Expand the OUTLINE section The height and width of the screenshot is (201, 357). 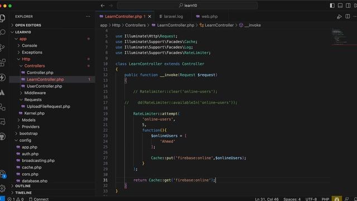point(23,186)
